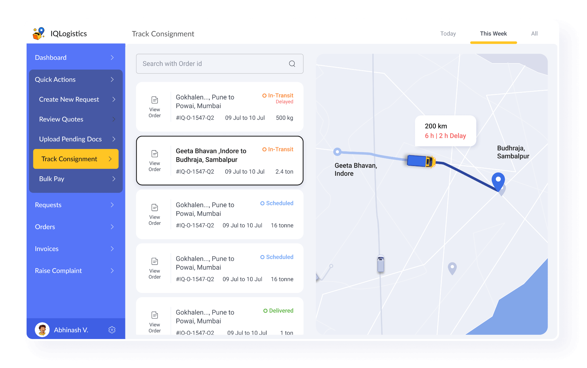The height and width of the screenshot is (368, 587).
Task: Click the Bulk Pay option
Action: coord(52,179)
